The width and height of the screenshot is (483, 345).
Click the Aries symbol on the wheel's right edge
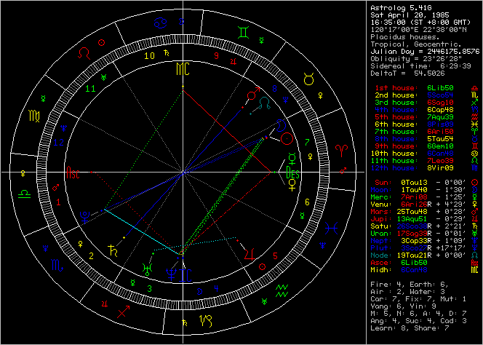click(338, 148)
